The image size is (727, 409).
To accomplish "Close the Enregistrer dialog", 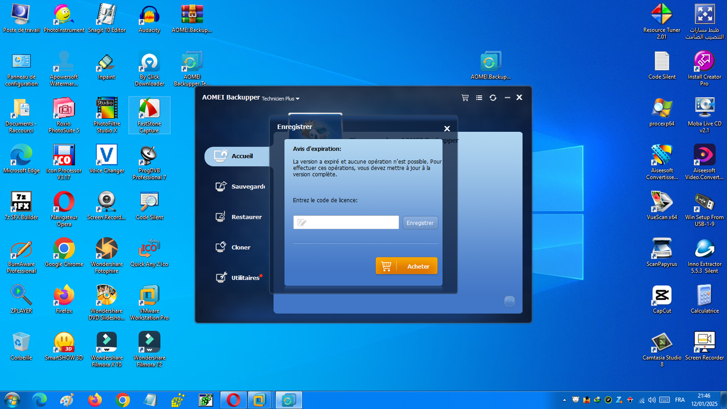I will (447, 128).
